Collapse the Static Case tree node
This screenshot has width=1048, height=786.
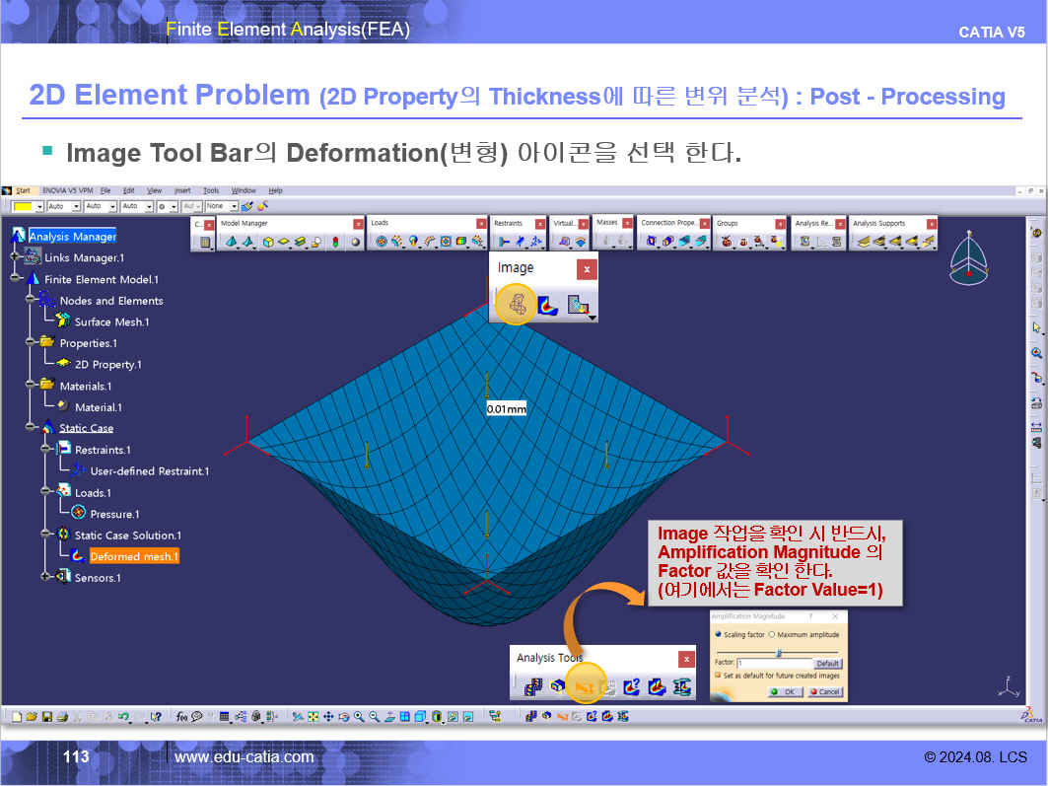pos(32,428)
